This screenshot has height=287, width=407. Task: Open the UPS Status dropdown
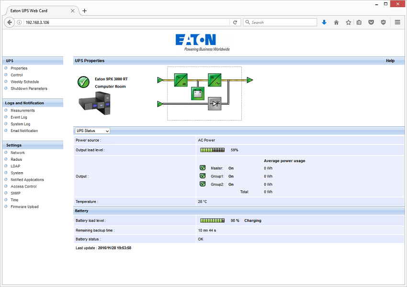(93, 131)
